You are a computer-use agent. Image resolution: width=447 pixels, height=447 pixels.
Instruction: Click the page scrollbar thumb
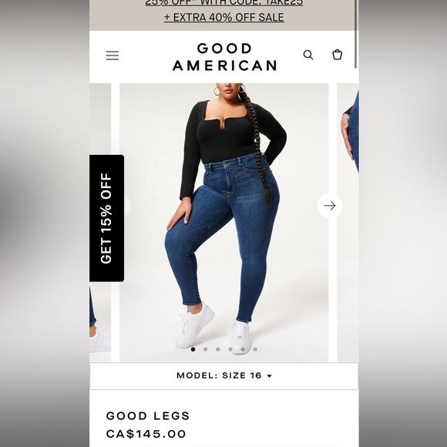pos(356,34)
